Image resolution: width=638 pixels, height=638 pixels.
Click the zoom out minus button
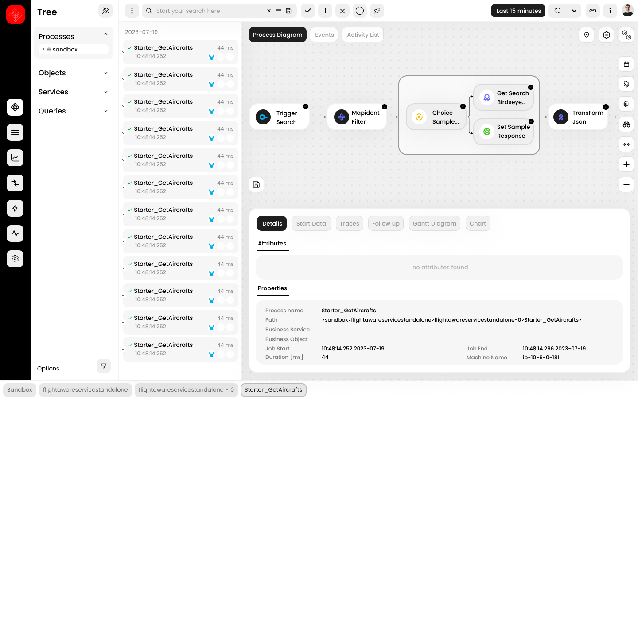coord(626,185)
